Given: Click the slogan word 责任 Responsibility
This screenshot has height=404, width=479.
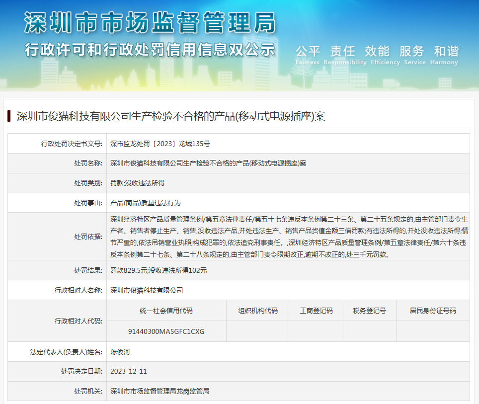Looking at the screenshot, I should click(x=345, y=55).
